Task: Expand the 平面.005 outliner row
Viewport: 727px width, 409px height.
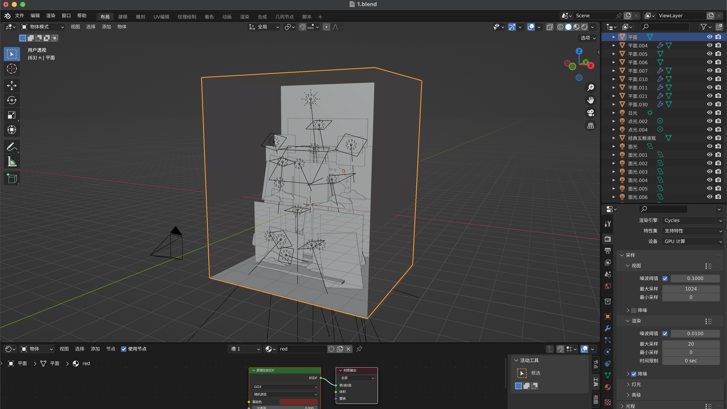Action: [614, 54]
